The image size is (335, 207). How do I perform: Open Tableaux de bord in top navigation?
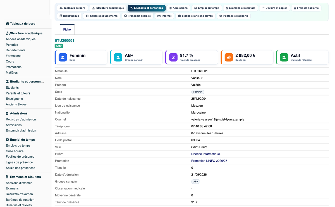72,8
